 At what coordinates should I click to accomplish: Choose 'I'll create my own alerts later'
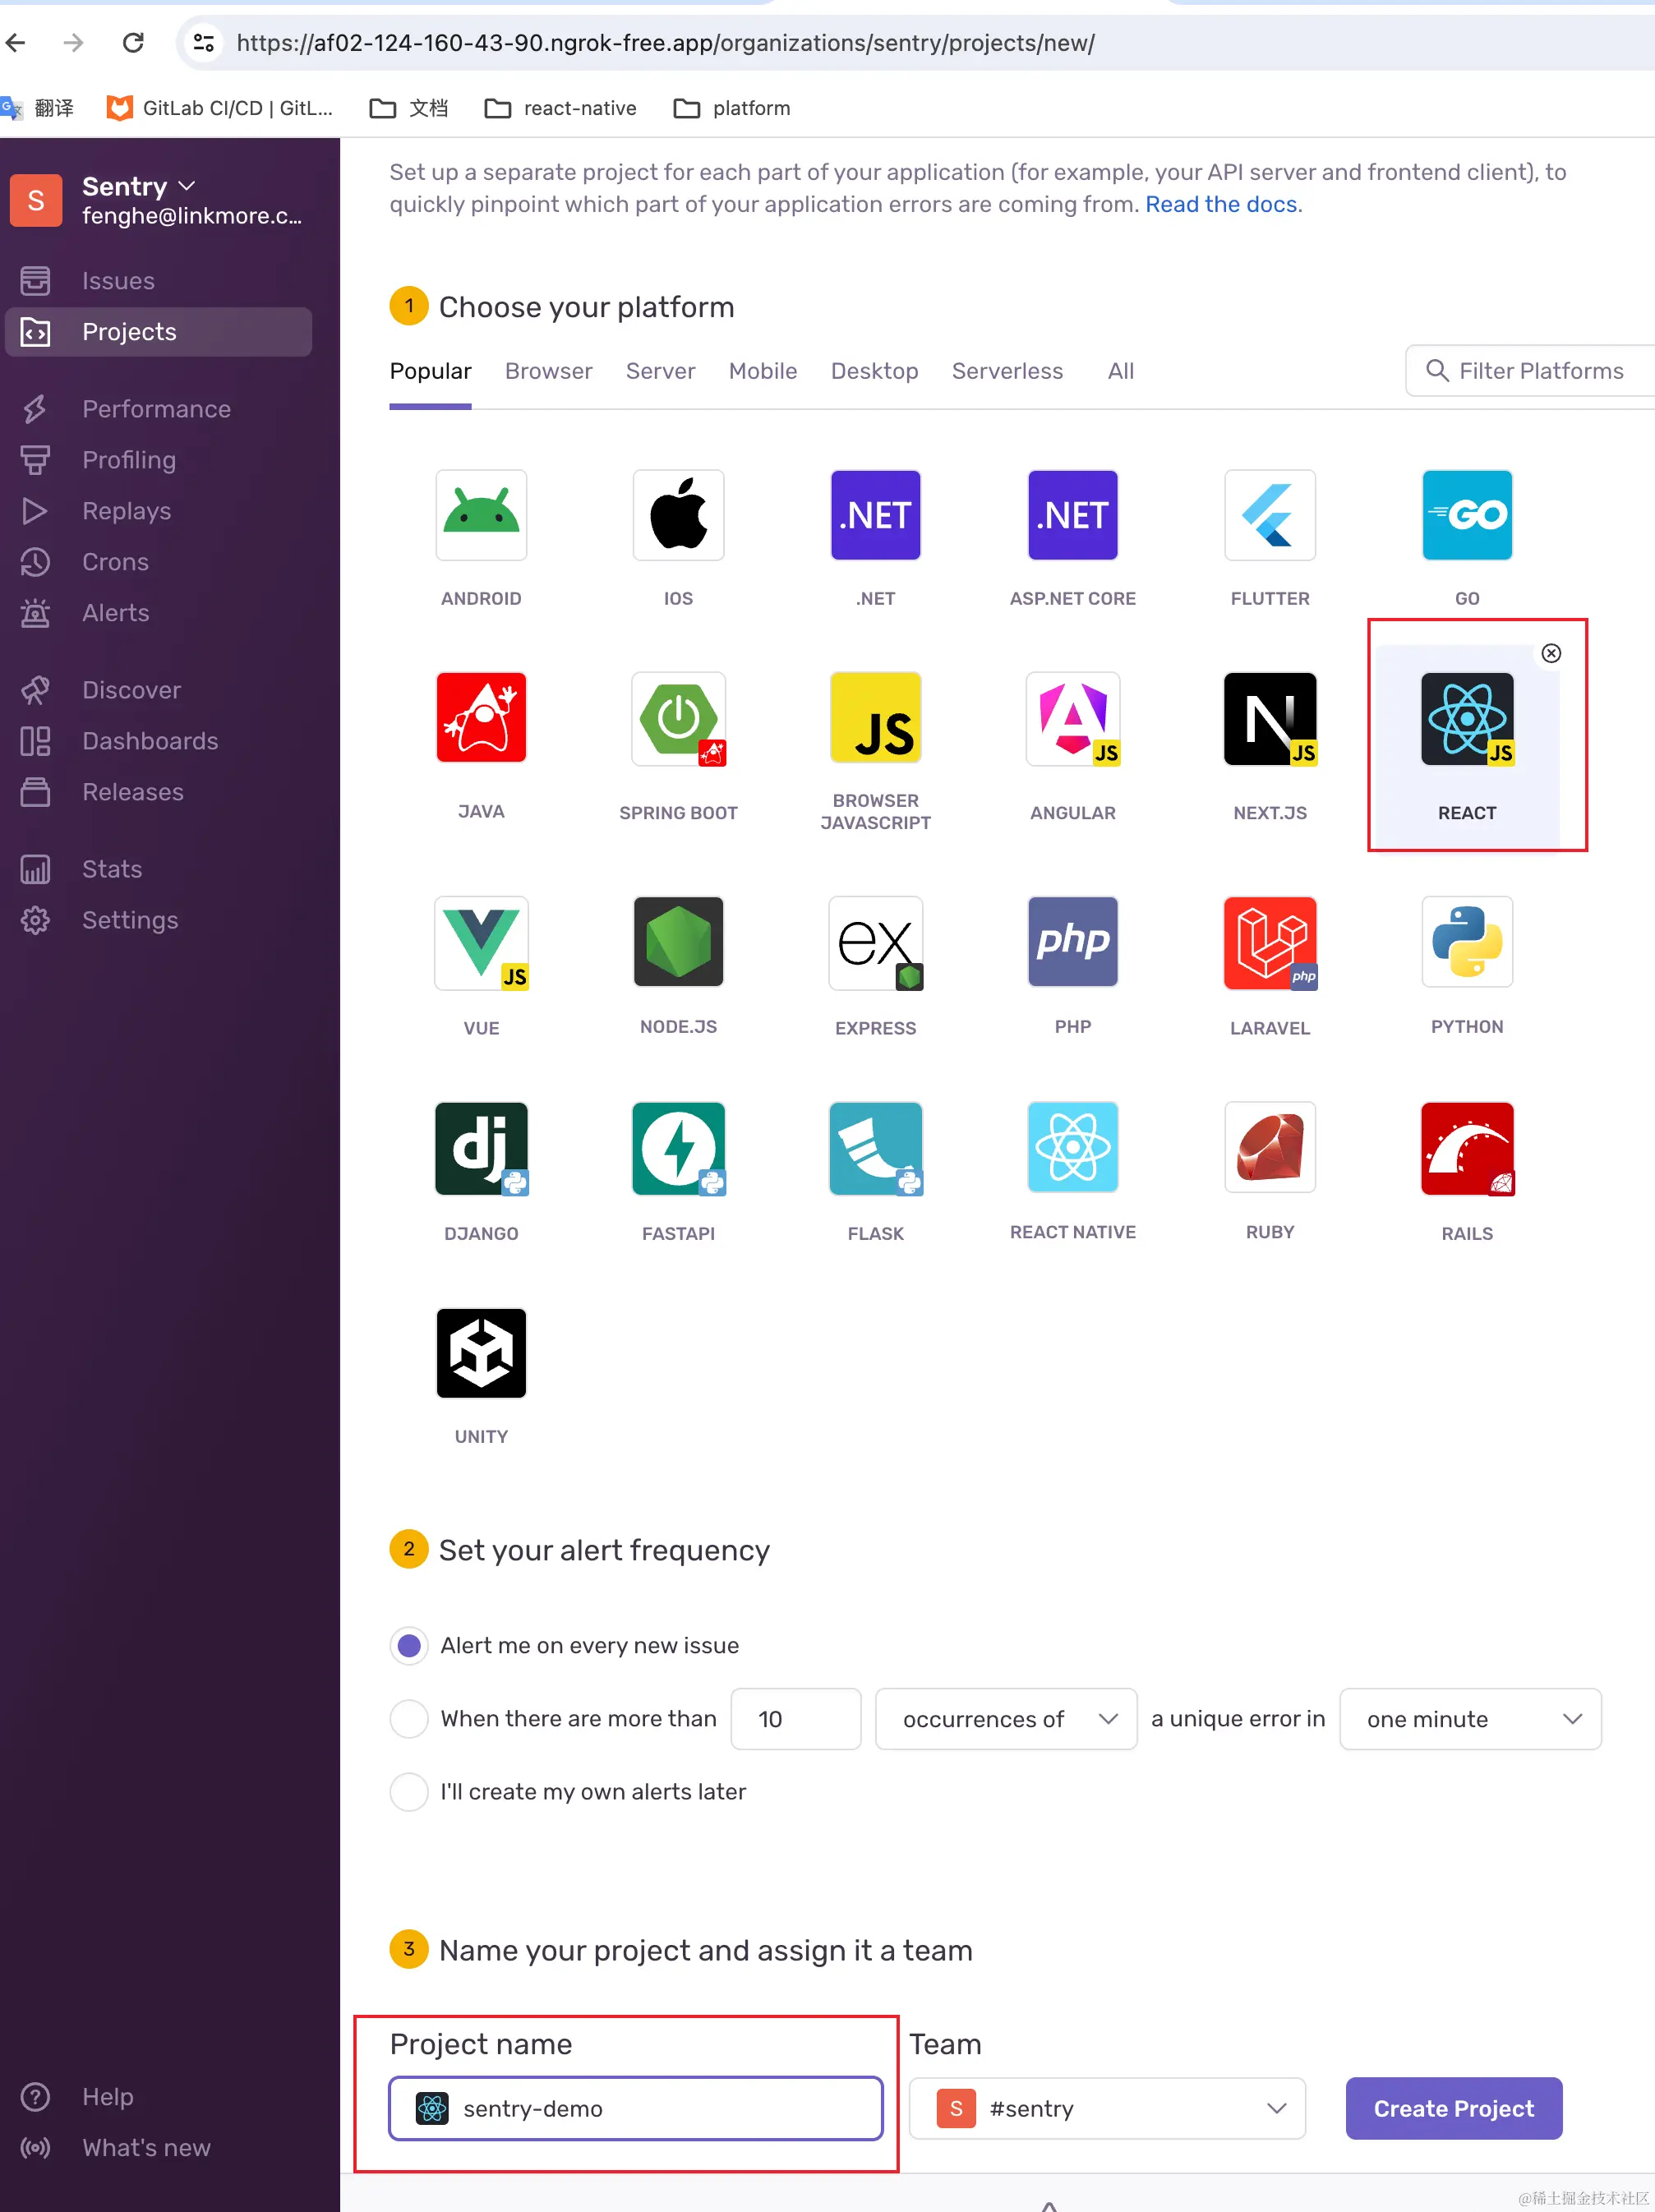(408, 1791)
